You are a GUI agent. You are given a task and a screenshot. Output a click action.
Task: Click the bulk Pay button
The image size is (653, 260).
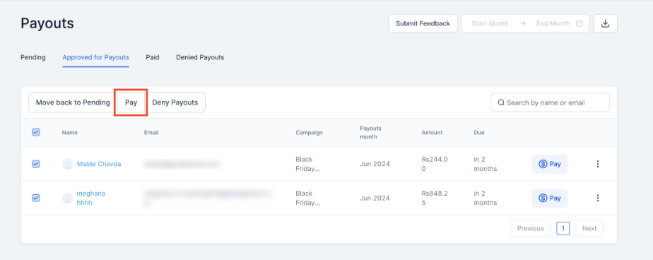coord(131,102)
